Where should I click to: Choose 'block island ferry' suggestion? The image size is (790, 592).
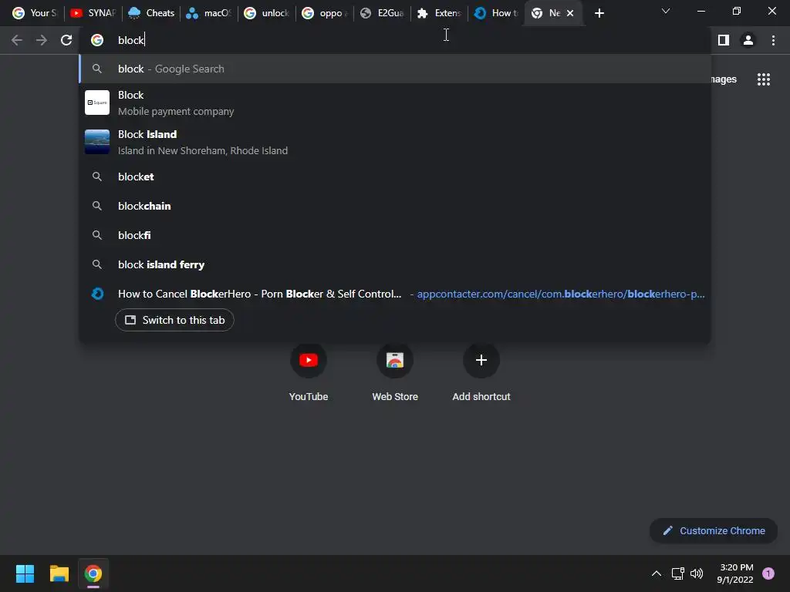395,264
